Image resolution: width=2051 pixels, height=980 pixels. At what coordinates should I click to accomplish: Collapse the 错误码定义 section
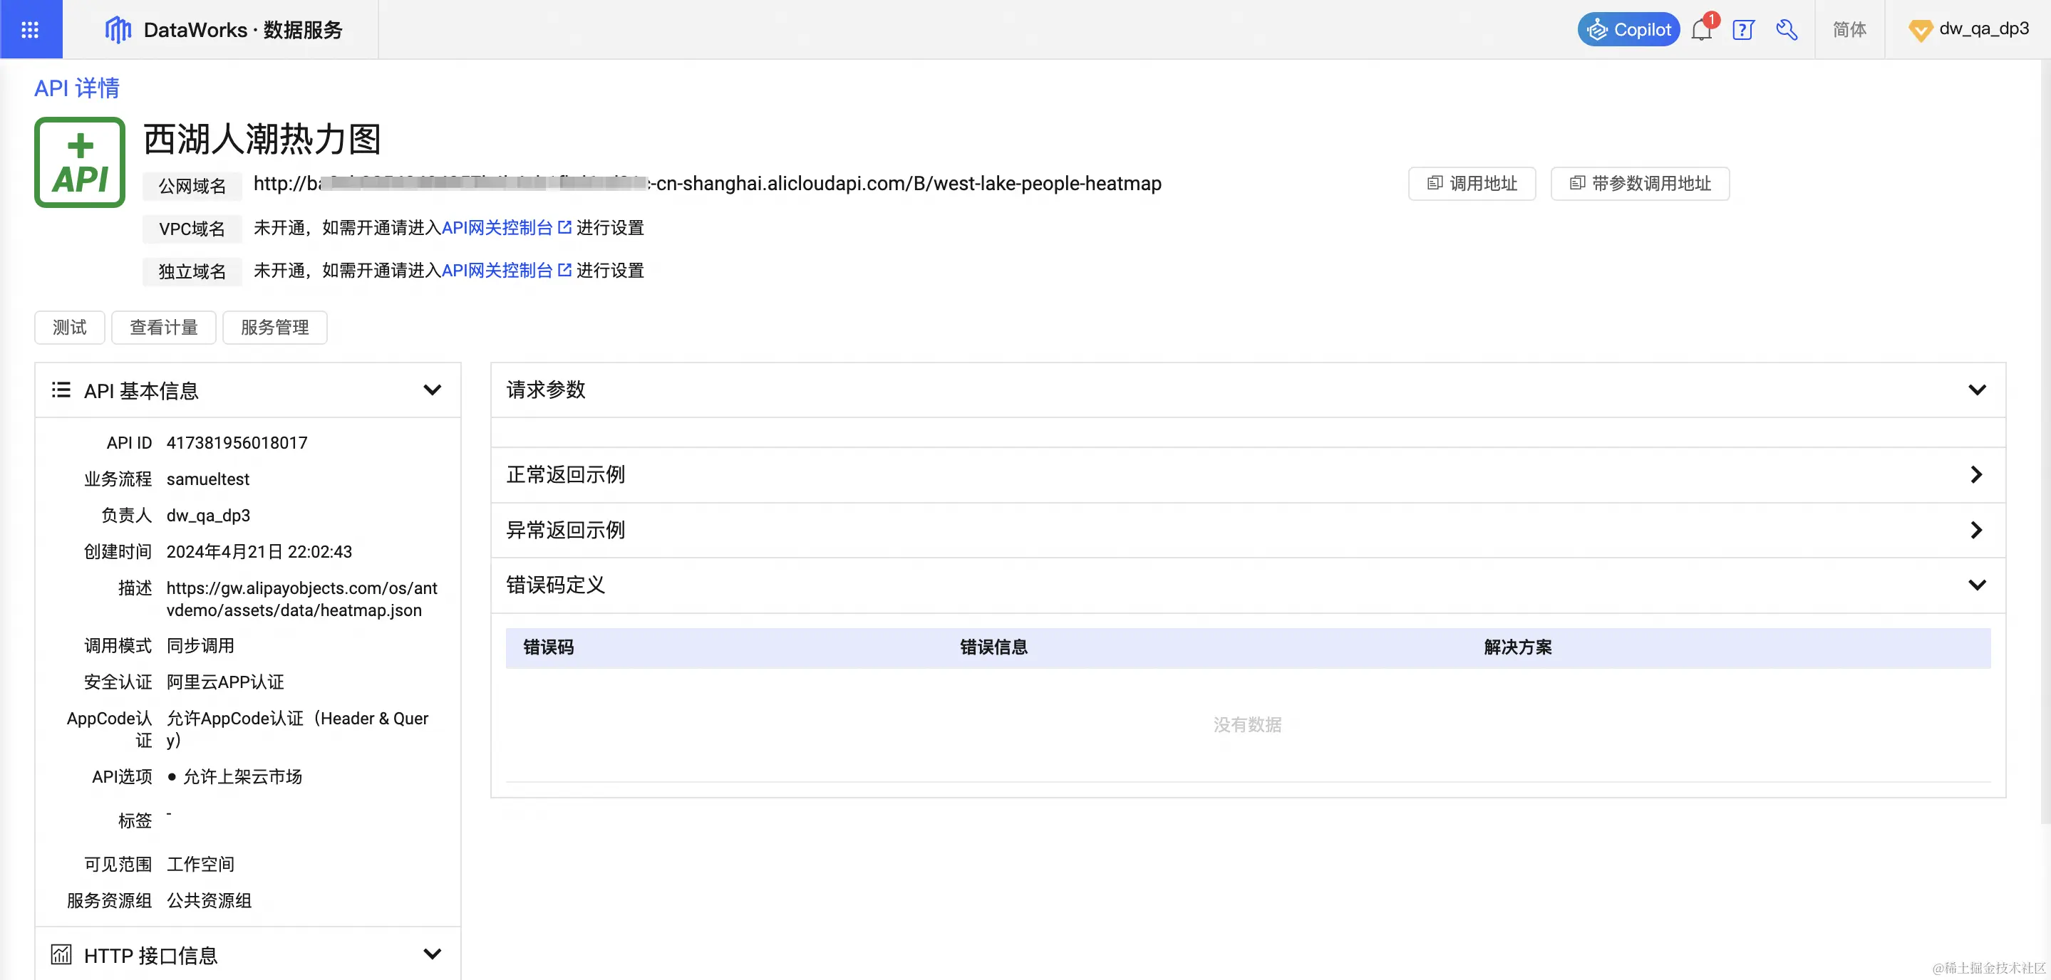[x=1976, y=585]
